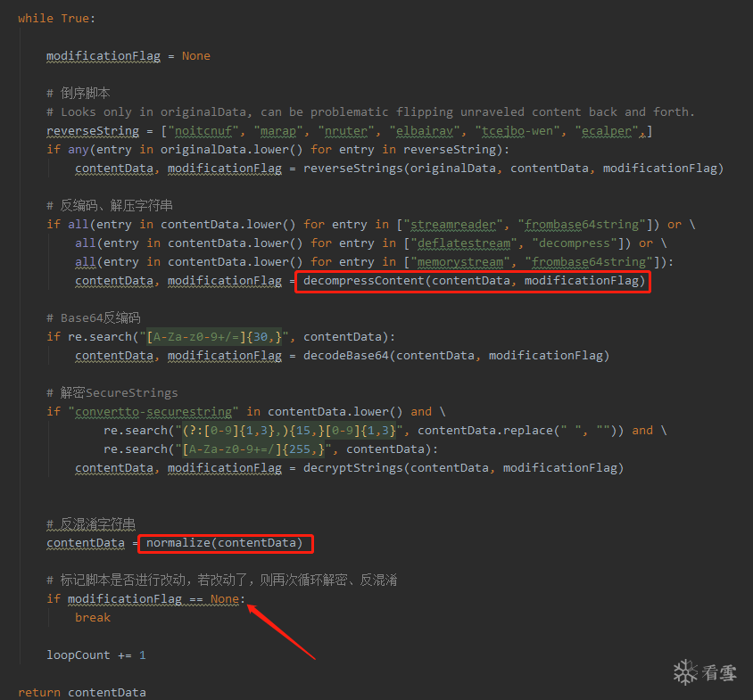Image resolution: width=753 pixels, height=700 pixels.
Task: Click the comment '# 标记脚本是否进行改动'
Action: (x=222, y=581)
